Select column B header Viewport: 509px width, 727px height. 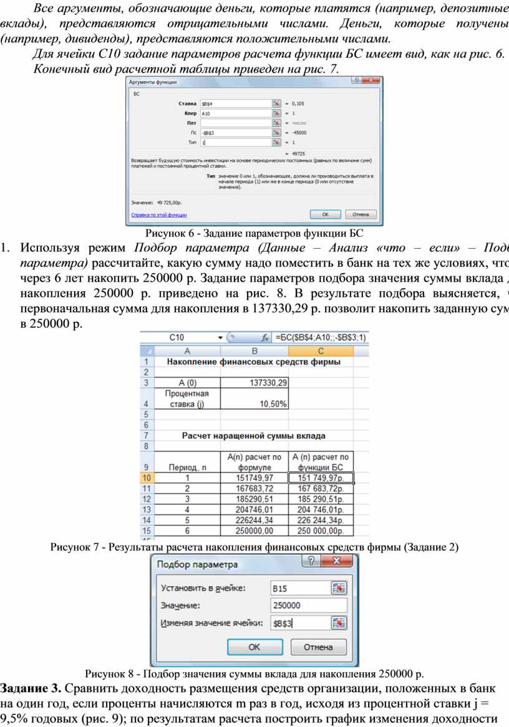[x=254, y=351]
